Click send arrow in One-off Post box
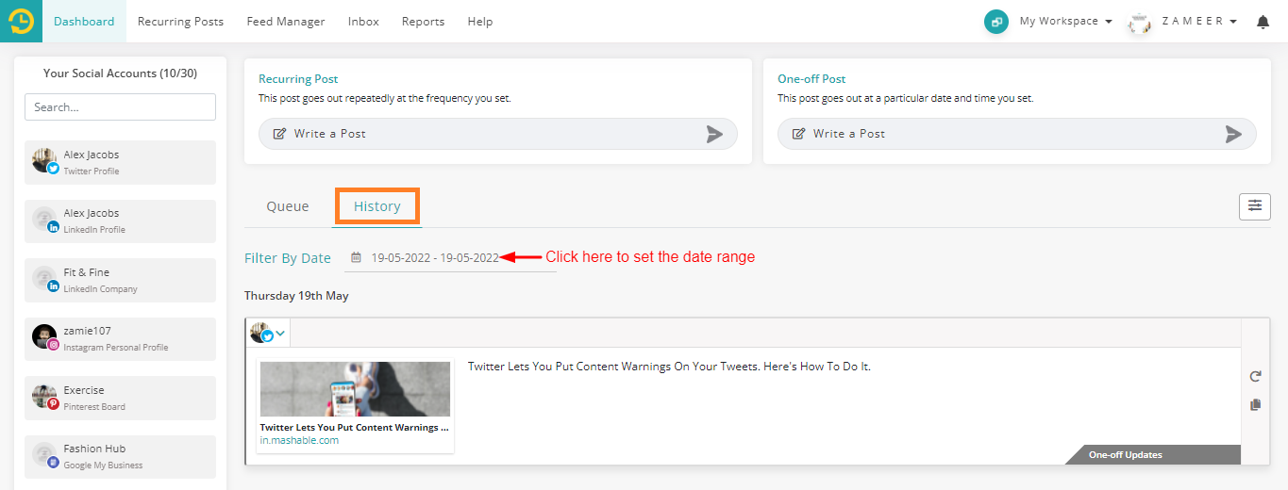The width and height of the screenshot is (1288, 490). 1233,134
